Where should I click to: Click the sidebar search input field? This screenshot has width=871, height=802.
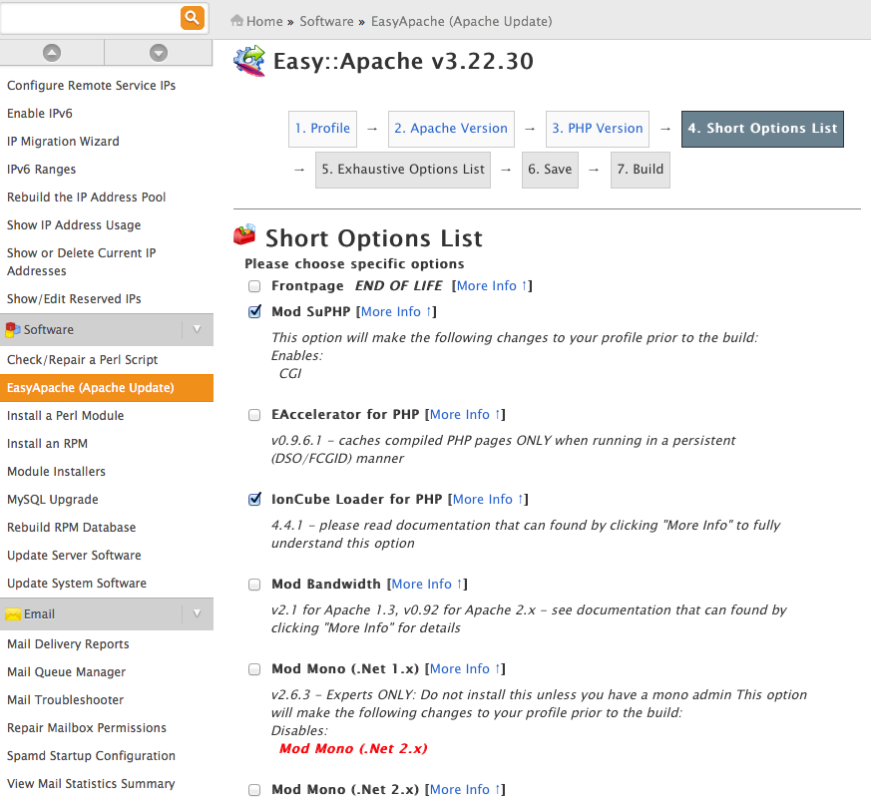click(90, 17)
